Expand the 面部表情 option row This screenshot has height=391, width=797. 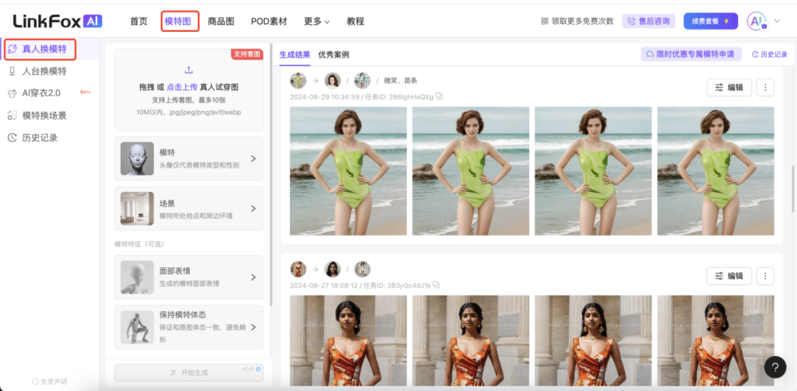(x=188, y=278)
